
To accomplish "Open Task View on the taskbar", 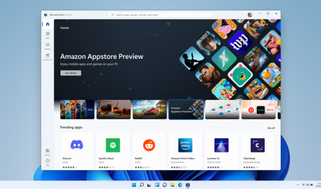I will click(149, 185).
